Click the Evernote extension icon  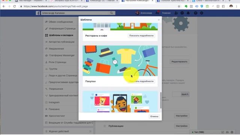186,6
